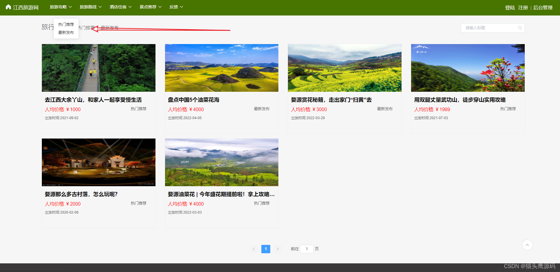Select page 1 button in pagination

pos(266,249)
